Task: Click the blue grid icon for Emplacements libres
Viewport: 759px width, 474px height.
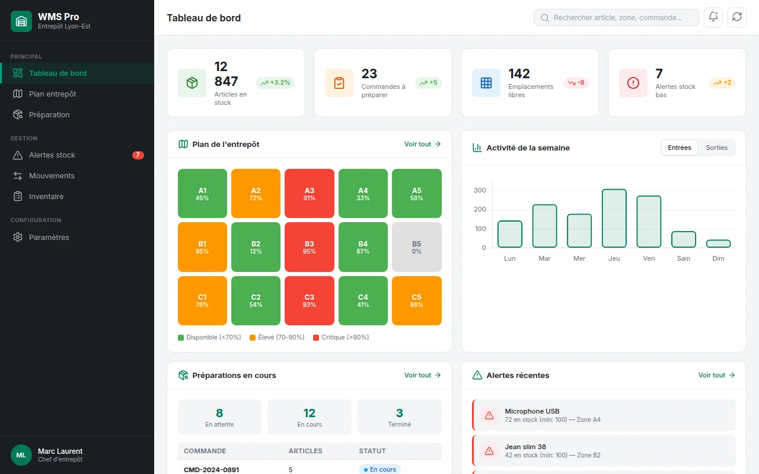Action: click(x=486, y=83)
